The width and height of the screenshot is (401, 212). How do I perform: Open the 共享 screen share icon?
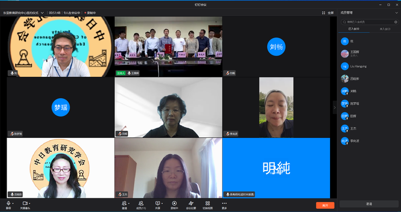click(157, 203)
